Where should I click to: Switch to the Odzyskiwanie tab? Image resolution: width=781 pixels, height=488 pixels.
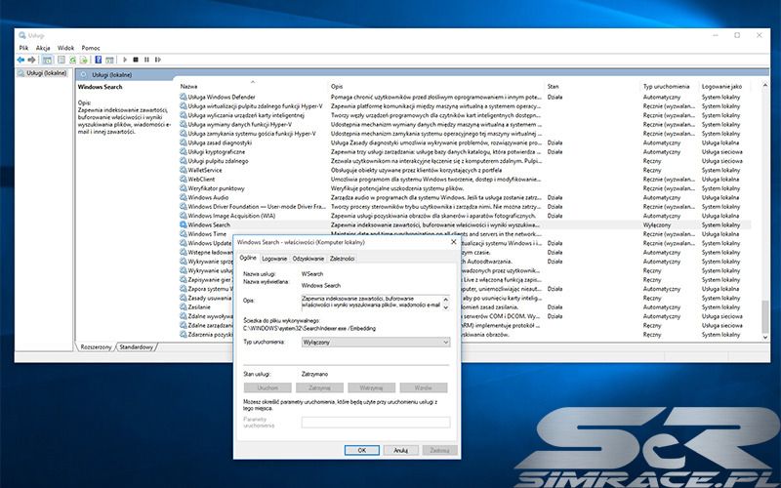click(308, 258)
